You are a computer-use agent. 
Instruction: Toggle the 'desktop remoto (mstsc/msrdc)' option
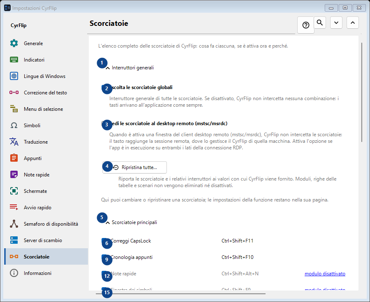tap(104, 124)
